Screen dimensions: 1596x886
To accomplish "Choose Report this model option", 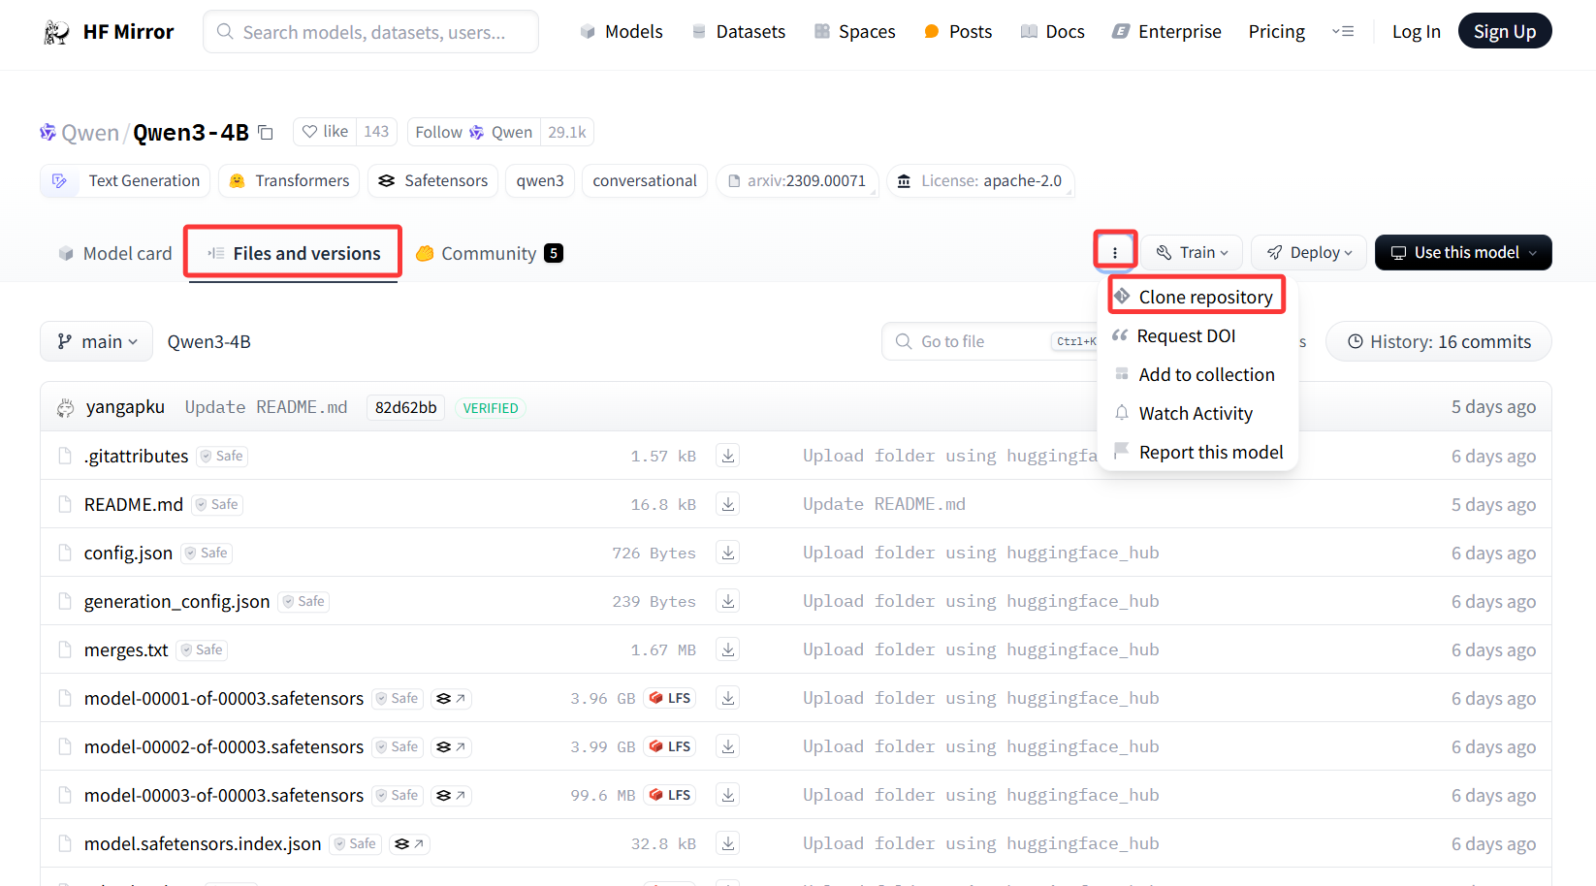I will coord(1198,452).
